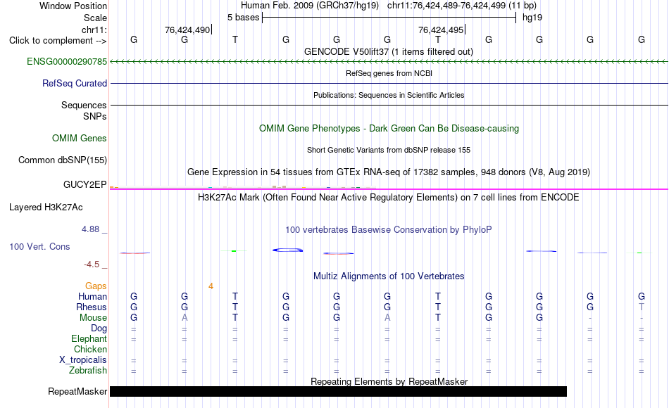This screenshot has width=669, height=408.
Task: Click the chr11: ruler label
Action: pyautogui.click(x=94, y=30)
